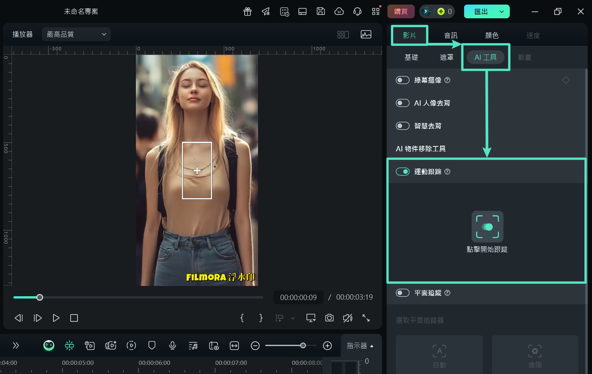592x374 pixels.
Task: Enable the 綠幕摳像 toggle
Action: [403, 80]
